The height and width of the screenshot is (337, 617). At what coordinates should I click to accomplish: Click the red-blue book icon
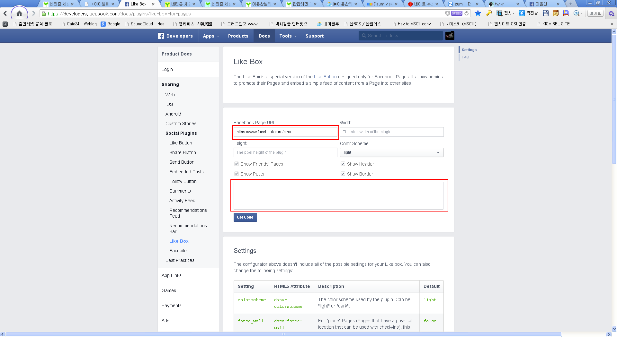pos(566,13)
